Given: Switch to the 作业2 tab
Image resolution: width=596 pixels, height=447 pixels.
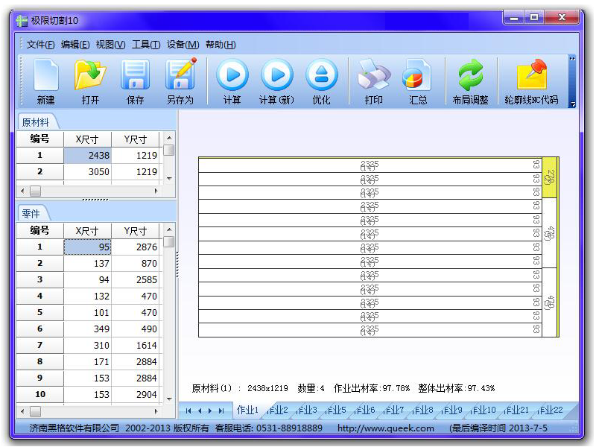Looking at the screenshot, I should tap(277, 410).
